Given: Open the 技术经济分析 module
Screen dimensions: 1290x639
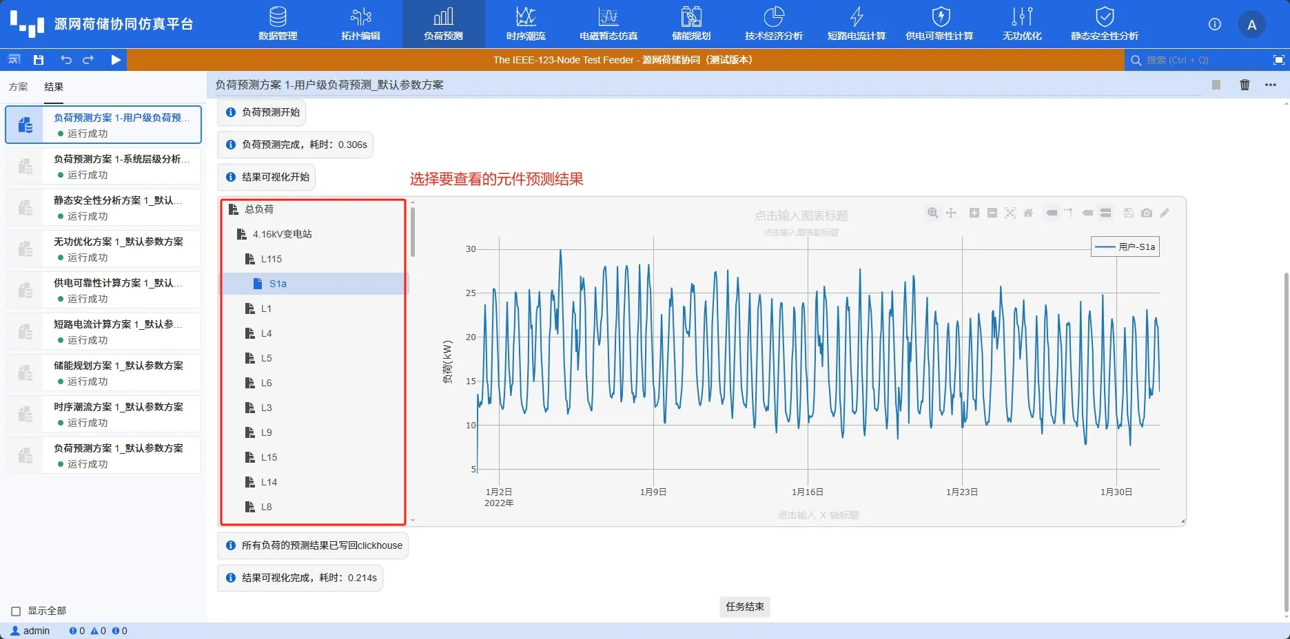Looking at the screenshot, I should coord(774,23).
